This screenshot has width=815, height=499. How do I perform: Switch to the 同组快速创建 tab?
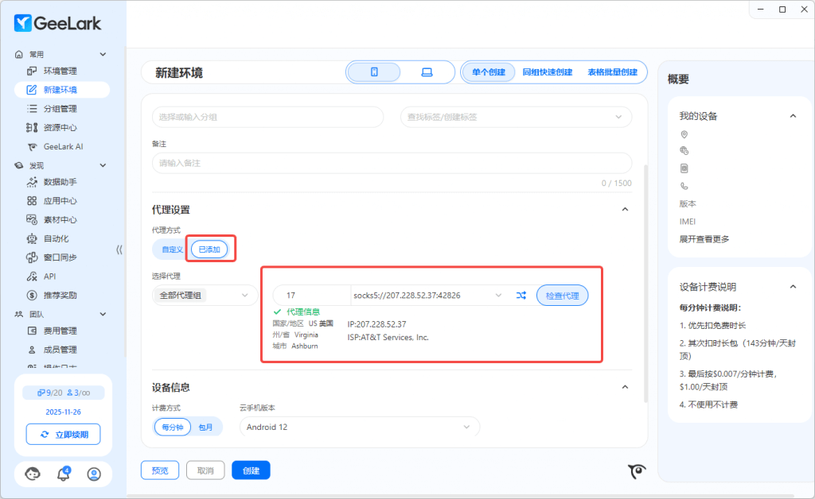(x=547, y=72)
